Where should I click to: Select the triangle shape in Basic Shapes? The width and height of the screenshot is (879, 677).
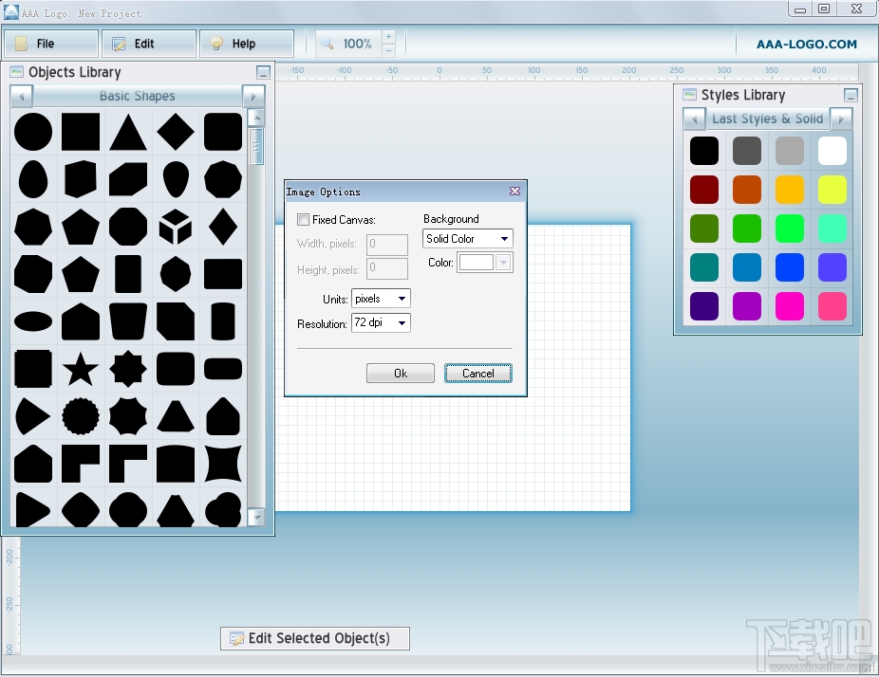click(128, 132)
